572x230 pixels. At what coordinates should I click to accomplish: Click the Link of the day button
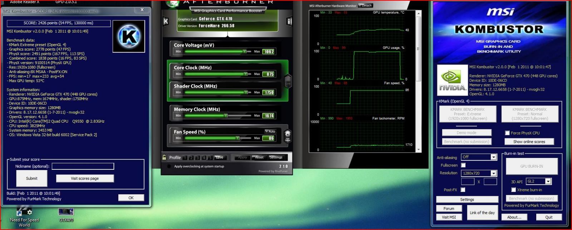[x=482, y=213]
